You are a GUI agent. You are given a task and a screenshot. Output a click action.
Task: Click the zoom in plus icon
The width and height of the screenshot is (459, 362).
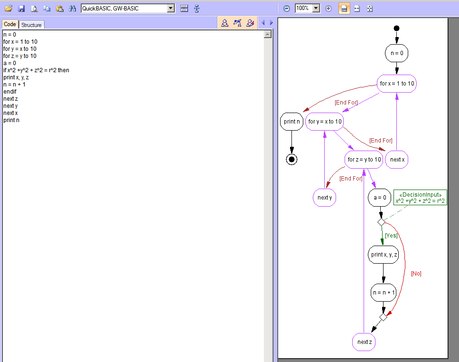pos(328,9)
